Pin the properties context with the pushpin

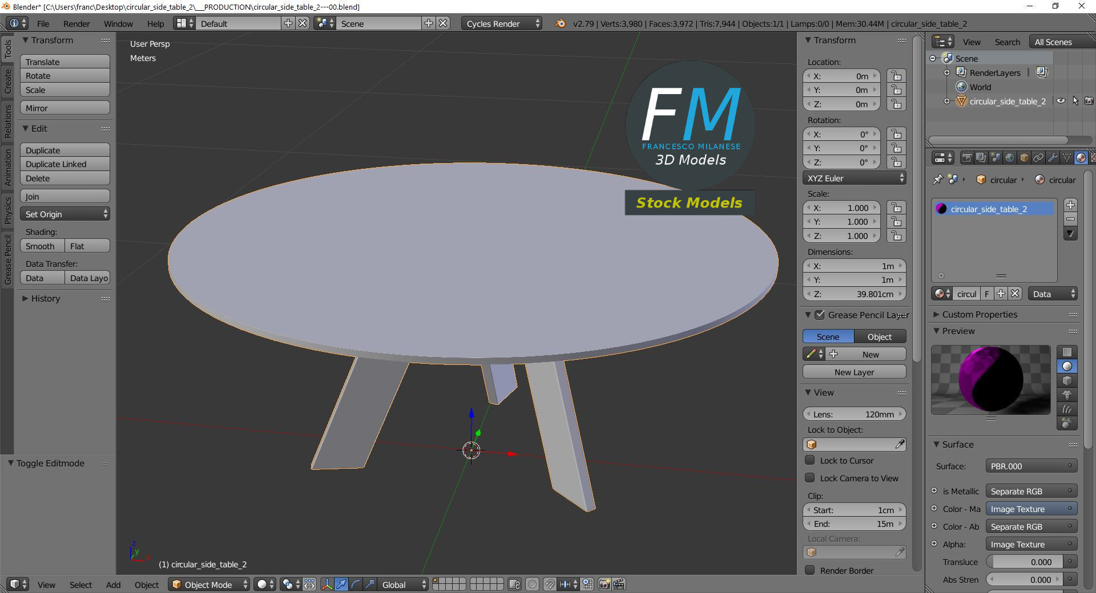coord(937,180)
